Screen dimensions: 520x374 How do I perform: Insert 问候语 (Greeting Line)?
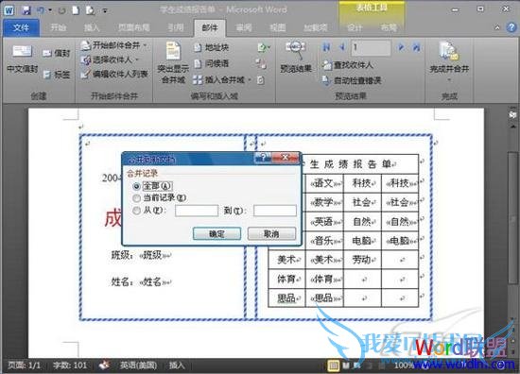[212, 63]
